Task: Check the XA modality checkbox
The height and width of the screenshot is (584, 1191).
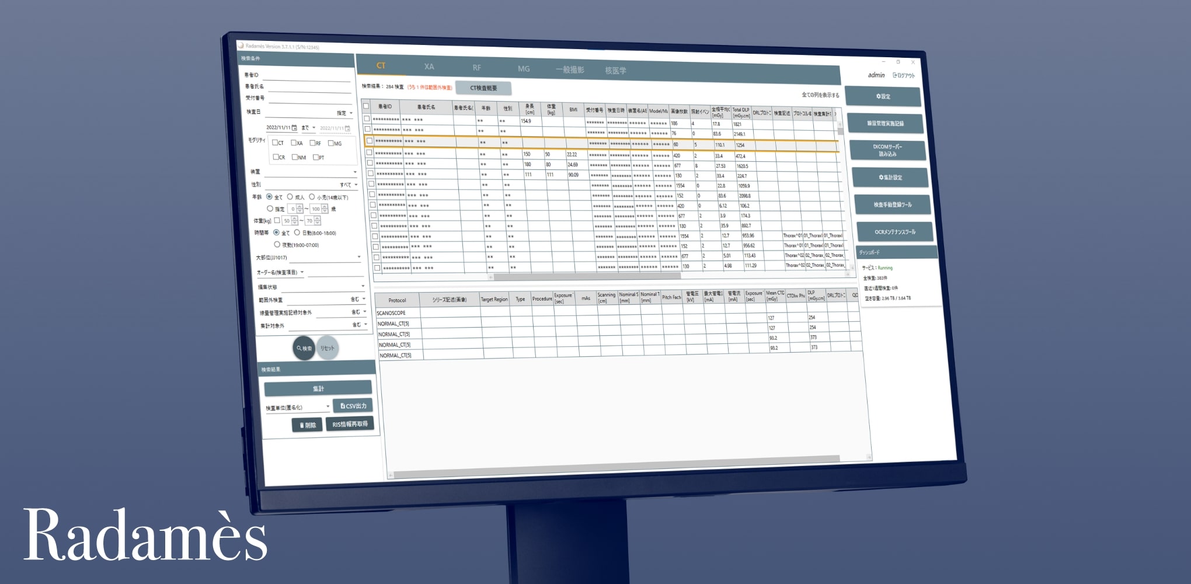Action: (294, 142)
